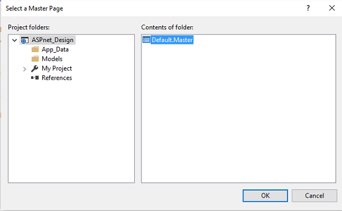Viewport: 342px width, 211px height.
Task: Close the Select a Master Page dialog
Action: (332, 8)
